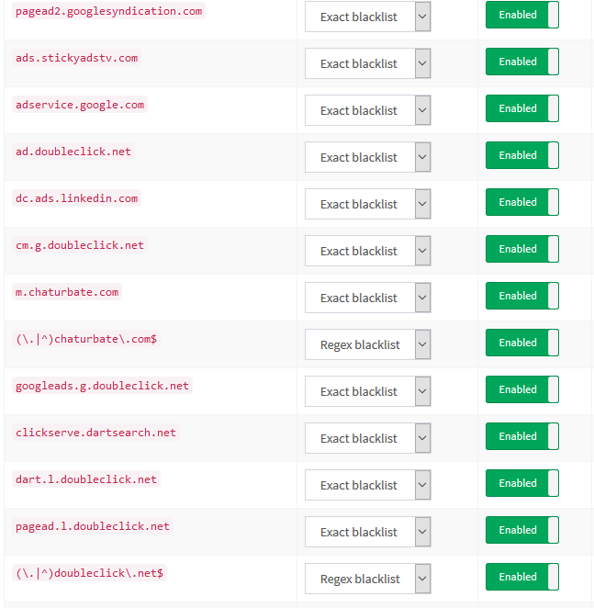The image size is (594, 608).
Task: Open Regex blacklist dropdown for doubleclick regex
Action: click(367, 579)
